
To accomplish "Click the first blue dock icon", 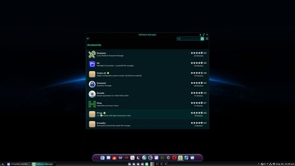I will click(x=102, y=158).
